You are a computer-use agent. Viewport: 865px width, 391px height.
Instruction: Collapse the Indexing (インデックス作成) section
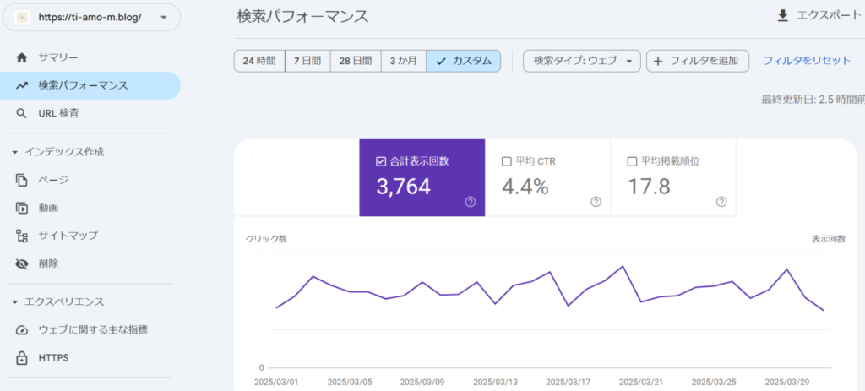15,152
